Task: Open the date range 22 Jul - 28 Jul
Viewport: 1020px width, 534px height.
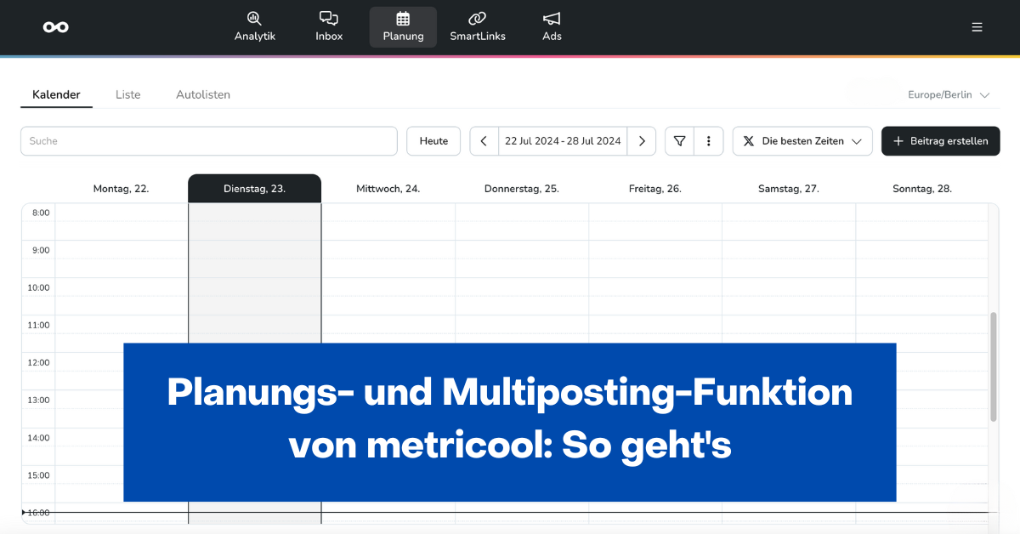Action: coord(563,140)
